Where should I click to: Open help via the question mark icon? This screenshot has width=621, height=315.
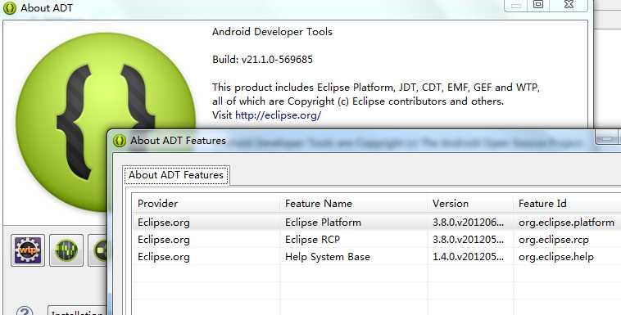tap(25, 311)
